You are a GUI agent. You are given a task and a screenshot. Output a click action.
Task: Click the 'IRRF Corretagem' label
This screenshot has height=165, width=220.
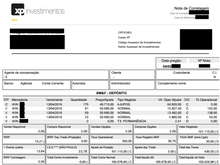(x=14, y=157)
